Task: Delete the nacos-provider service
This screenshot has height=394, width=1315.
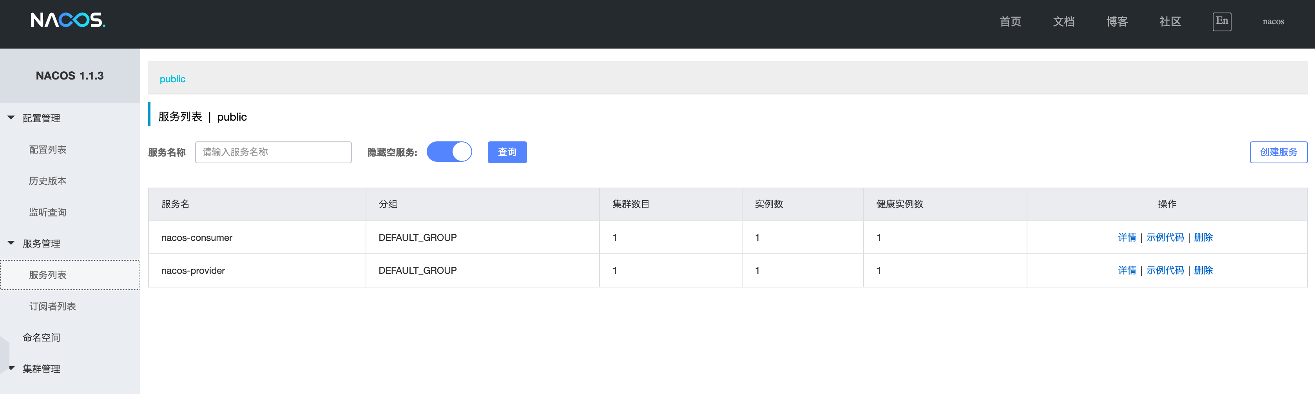Action: tap(1203, 271)
